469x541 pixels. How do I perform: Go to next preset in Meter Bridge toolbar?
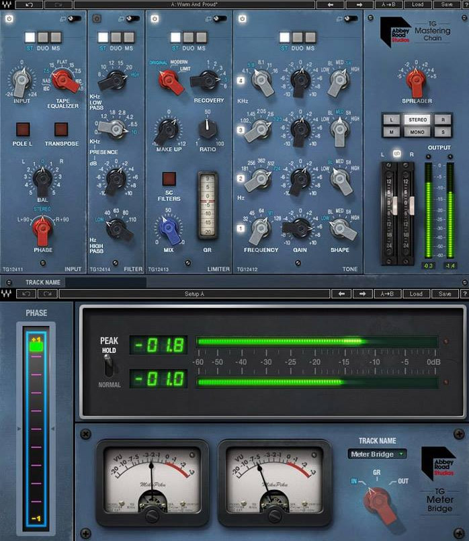(362, 294)
